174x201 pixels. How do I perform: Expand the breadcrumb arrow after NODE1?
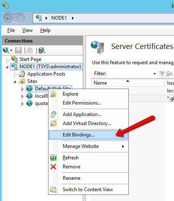(x=73, y=18)
